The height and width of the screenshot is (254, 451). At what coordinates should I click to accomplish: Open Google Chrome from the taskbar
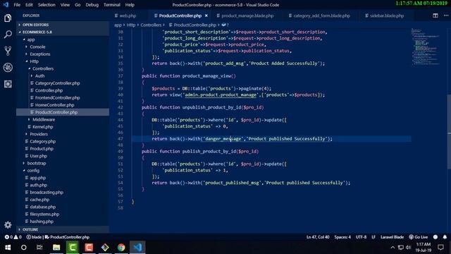tap(121, 248)
